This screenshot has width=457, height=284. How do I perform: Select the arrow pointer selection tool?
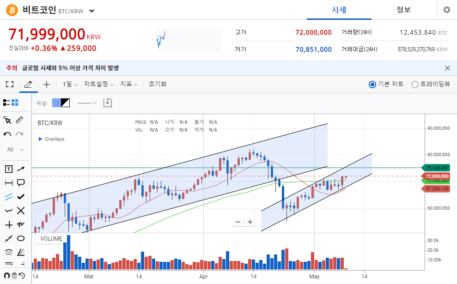coord(7,121)
